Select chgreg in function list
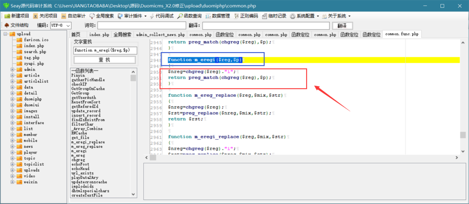Image resolution: width=469 pixels, height=204 pixels. click(x=78, y=160)
